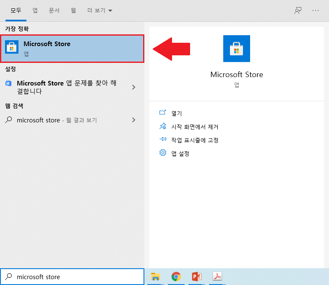Screen dimensions: 329x285
Task: Click the large Microsoft Store tile icon
Action: tap(237, 49)
